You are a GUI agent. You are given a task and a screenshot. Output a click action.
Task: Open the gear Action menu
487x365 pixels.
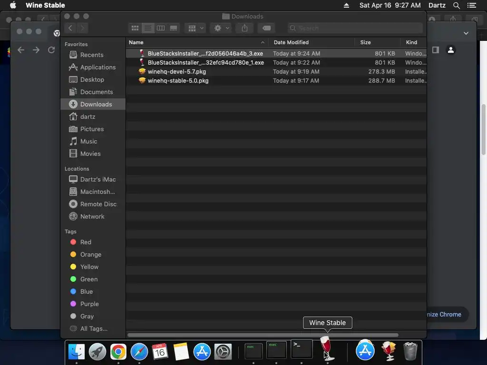click(x=221, y=28)
